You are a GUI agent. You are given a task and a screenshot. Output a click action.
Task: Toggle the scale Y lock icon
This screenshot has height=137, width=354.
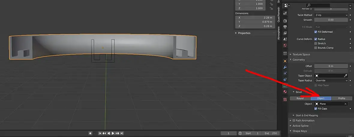pyautogui.click(x=271, y=4)
